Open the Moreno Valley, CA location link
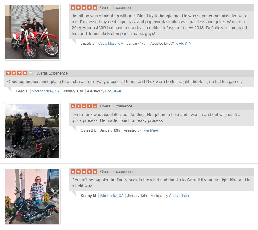The height and width of the screenshot is (230, 258). [46, 91]
